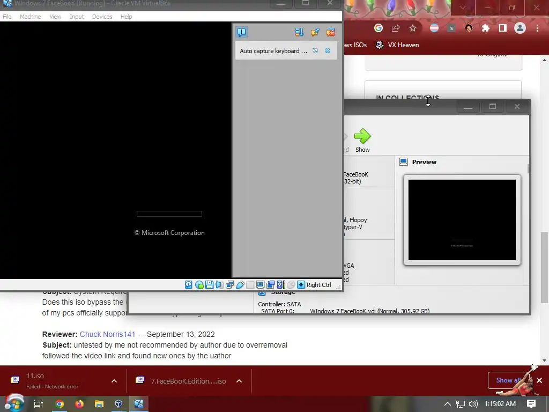Click the optical disk indicator in status bar
Viewport: 549px width, 412px height.
[199, 285]
